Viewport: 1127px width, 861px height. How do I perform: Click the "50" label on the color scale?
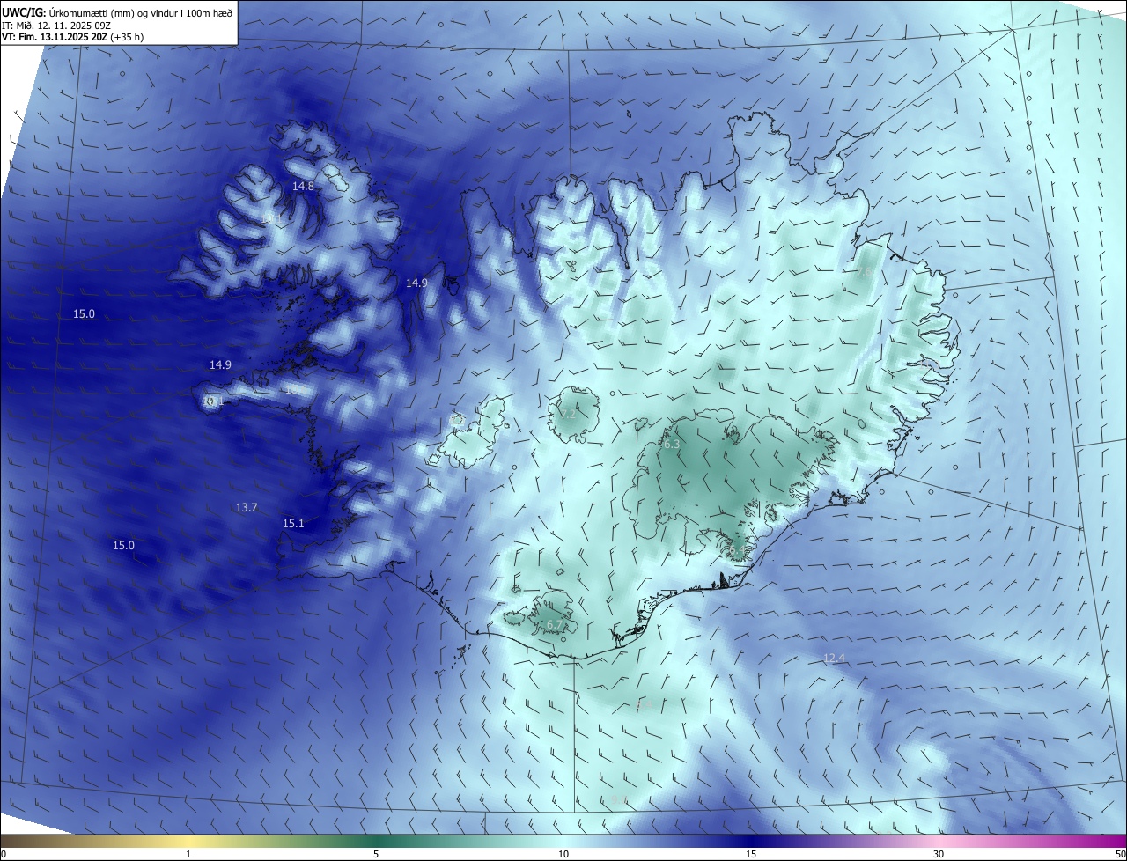[x=1120, y=854]
